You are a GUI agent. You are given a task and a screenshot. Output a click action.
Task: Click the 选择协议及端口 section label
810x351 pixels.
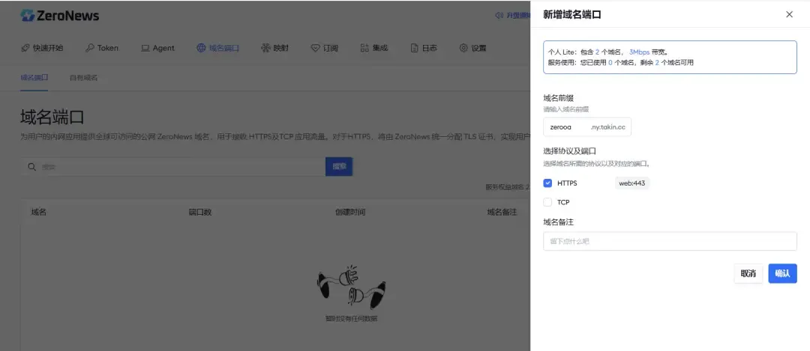coord(570,151)
